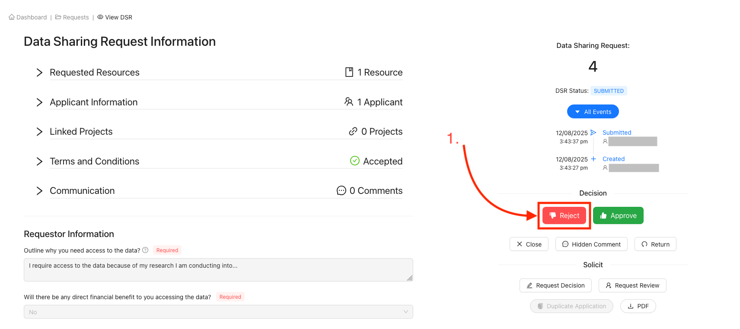Viewport: 740px width, 329px height.
Task: Click the comments speech bubble icon
Action: [341, 190]
